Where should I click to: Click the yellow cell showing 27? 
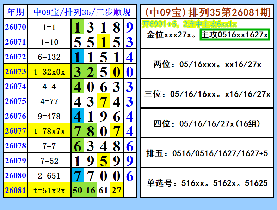[x=116, y=191]
